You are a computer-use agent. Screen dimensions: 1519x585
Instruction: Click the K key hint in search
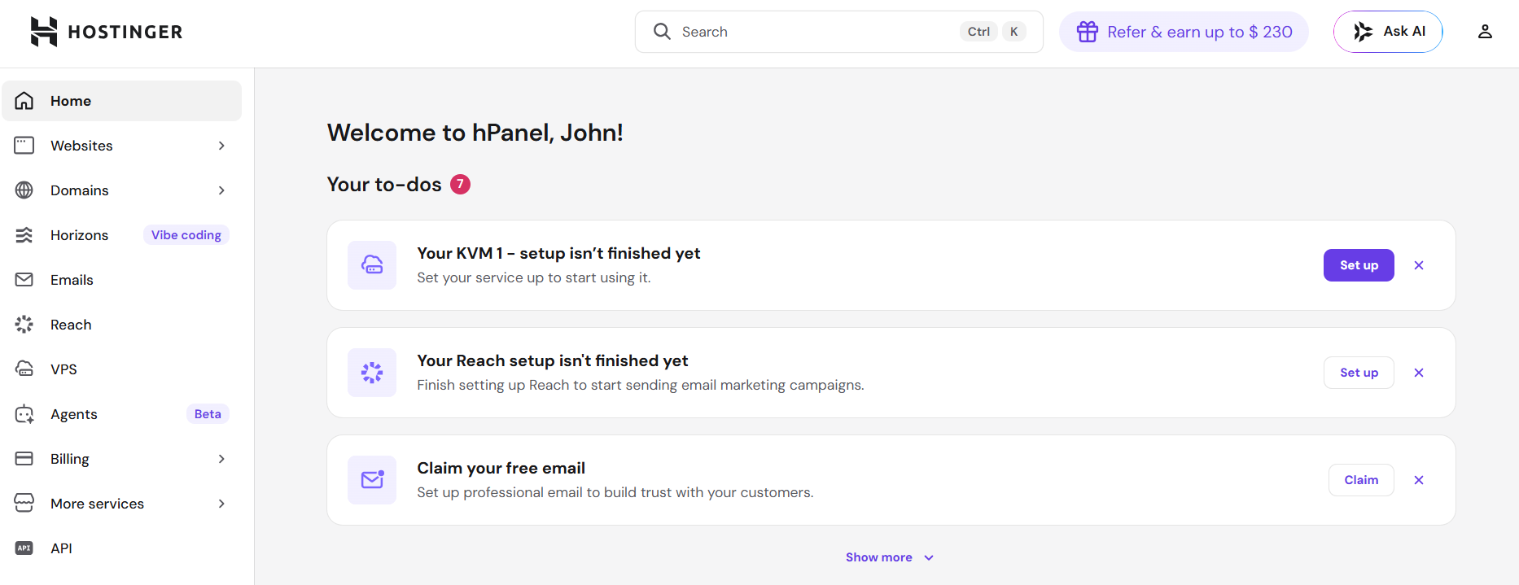pyautogui.click(x=1013, y=32)
